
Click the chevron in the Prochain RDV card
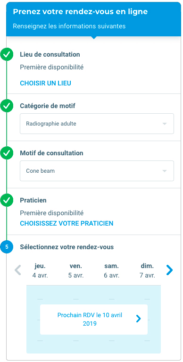pyautogui.click(x=138, y=319)
